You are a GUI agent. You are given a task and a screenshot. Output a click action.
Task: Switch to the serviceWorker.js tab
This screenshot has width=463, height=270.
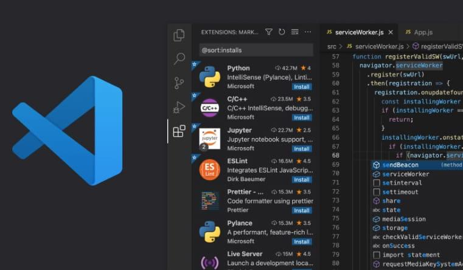[x=359, y=32]
